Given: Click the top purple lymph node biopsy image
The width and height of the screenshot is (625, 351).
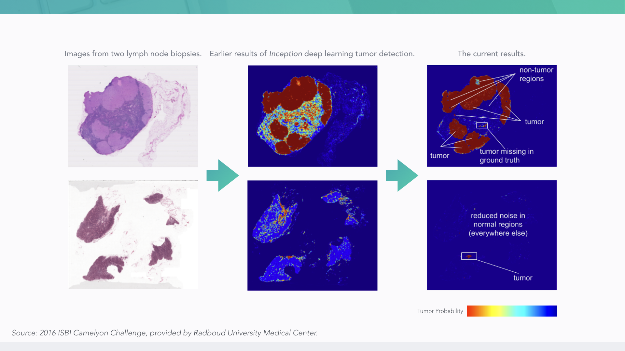Looking at the screenshot, I should pos(133,116).
